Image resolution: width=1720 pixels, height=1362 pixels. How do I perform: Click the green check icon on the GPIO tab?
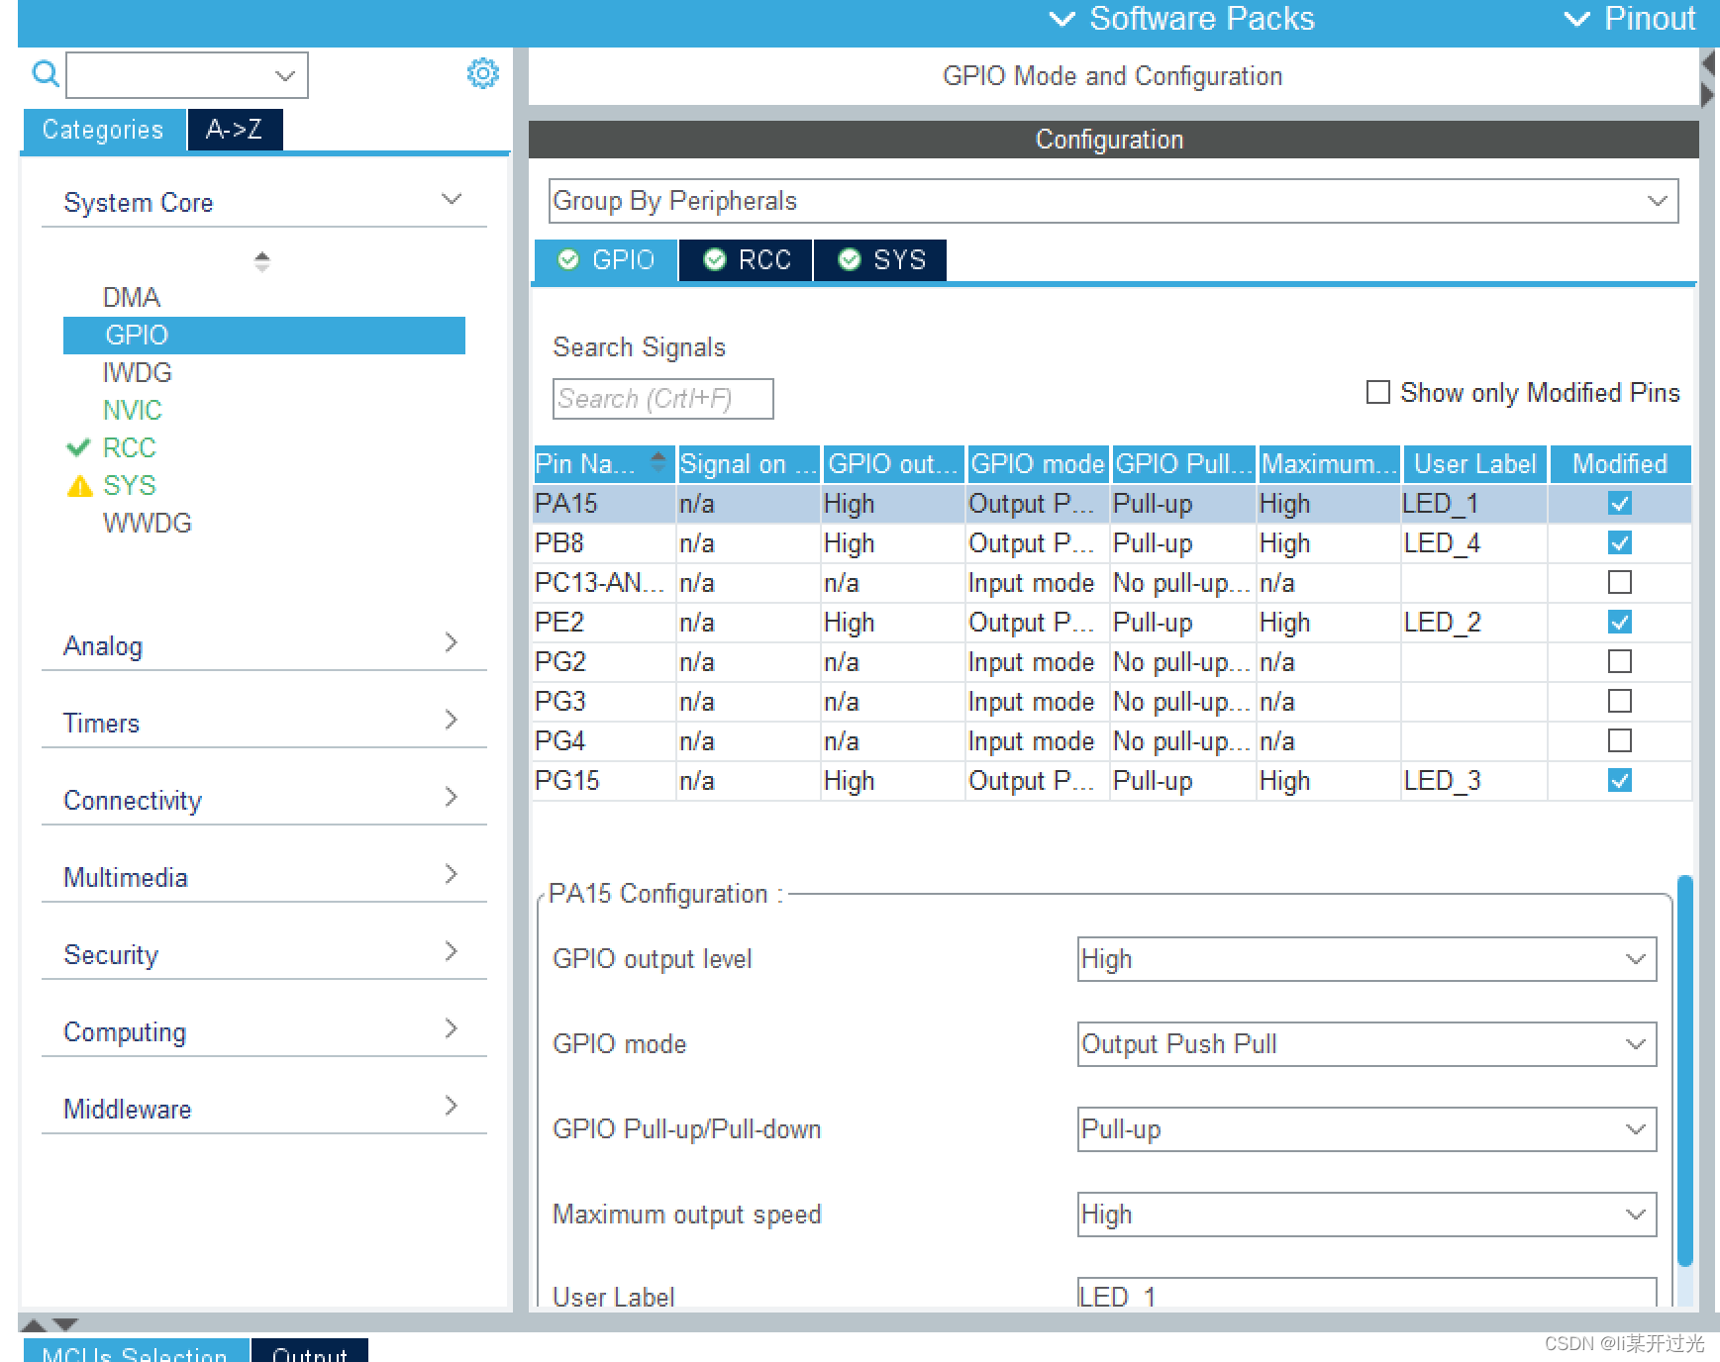click(x=568, y=259)
